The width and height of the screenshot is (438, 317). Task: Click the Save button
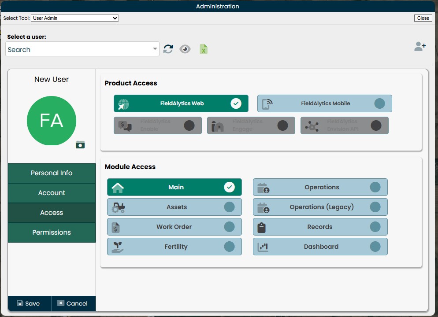pos(30,303)
